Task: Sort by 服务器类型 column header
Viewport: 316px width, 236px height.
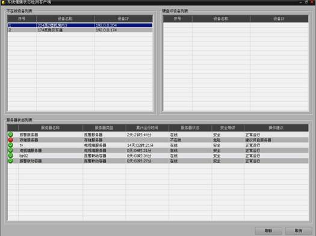Action: pyautogui.click(x=104, y=128)
